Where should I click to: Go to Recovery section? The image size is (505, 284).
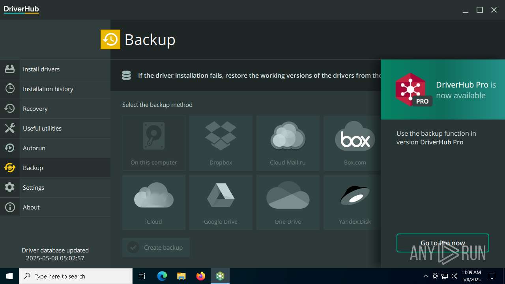click(55, 108)
